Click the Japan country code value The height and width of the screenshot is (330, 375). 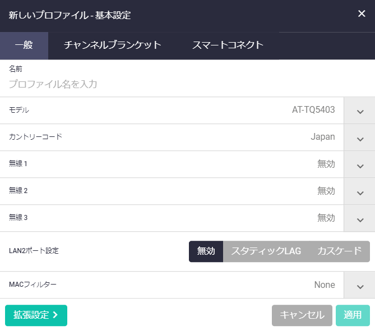323,137
